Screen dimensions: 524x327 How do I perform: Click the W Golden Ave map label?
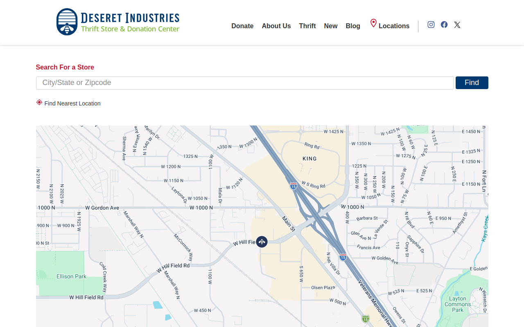[384, 260]
